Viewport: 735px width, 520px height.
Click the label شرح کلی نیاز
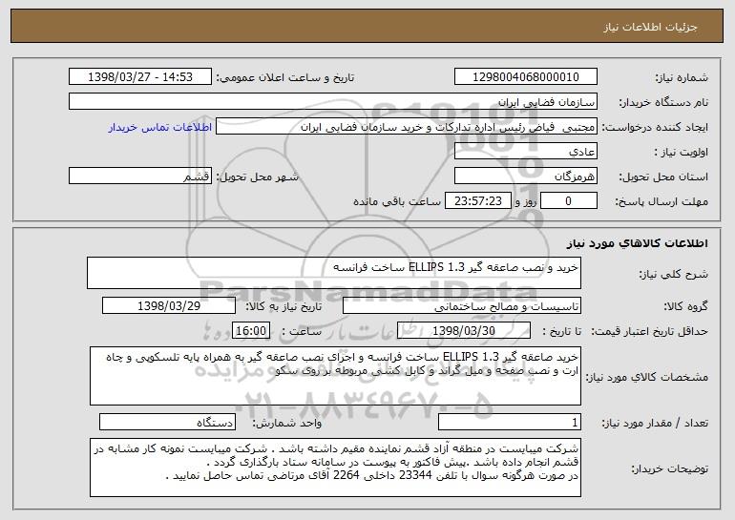pyautogui.click(x=674, y=275)
